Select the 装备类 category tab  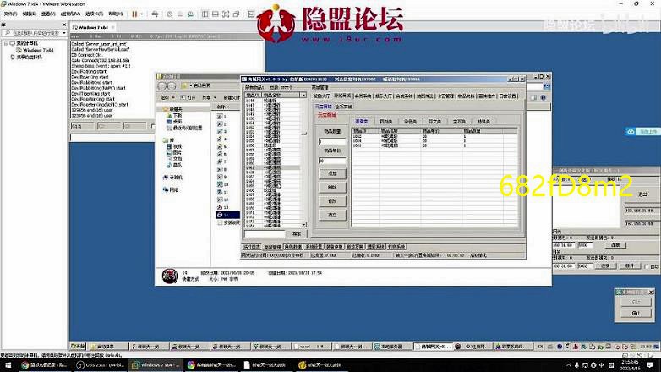pos(362,122)
